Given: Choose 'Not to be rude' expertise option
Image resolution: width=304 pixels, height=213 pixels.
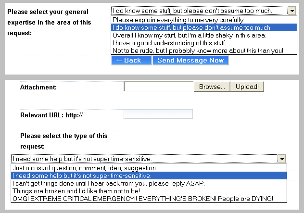Looking at the screenshot, I should point(198,50).
